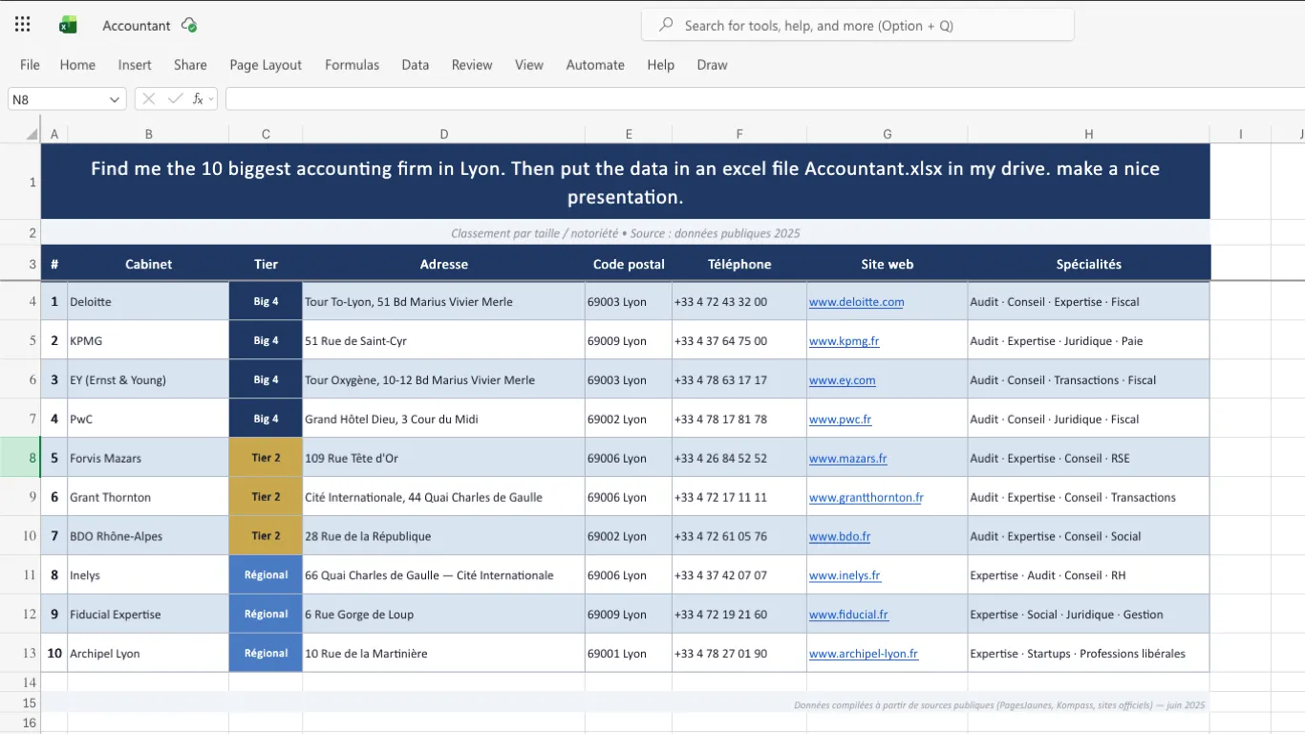The width and height of the screenshot is (1305, 734).
Task: Click the Excel logo icon
Action: pos(68,25)
